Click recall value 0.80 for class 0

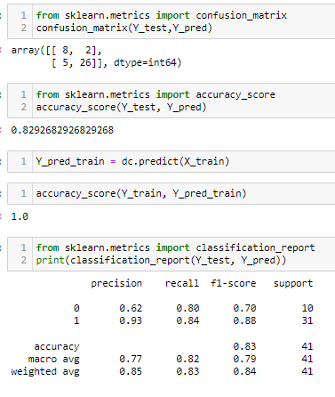187,308
